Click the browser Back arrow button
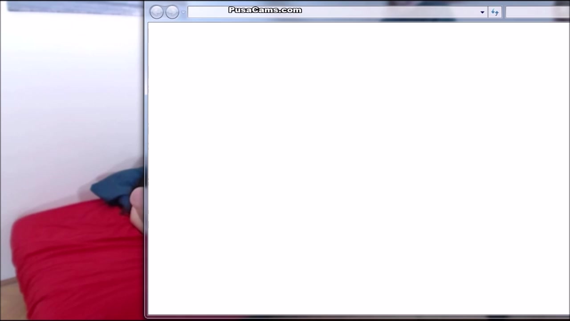570x321 pixels. pos(156,12)
